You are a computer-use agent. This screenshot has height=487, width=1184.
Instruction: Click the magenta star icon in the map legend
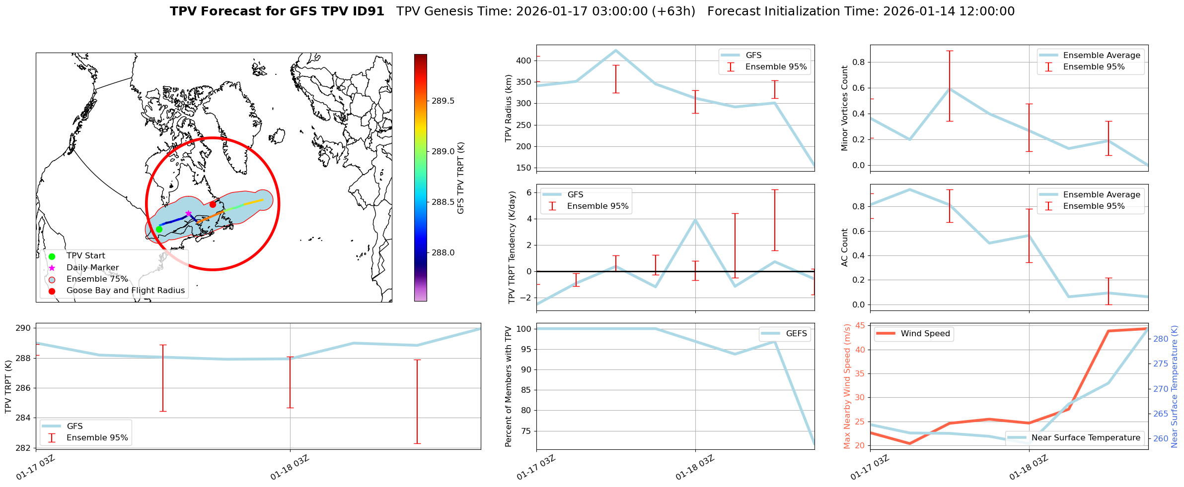point(52,268)
